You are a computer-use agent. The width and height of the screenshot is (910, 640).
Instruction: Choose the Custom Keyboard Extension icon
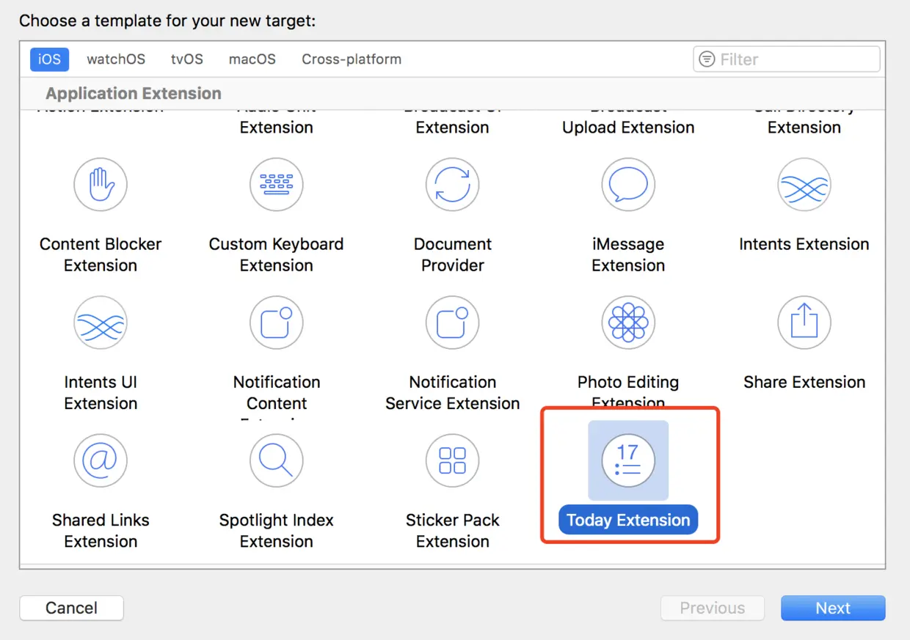pyautogui.click(x=277, y=185)
